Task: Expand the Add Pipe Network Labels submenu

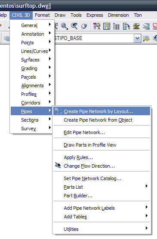Action: tap(102, 208)
